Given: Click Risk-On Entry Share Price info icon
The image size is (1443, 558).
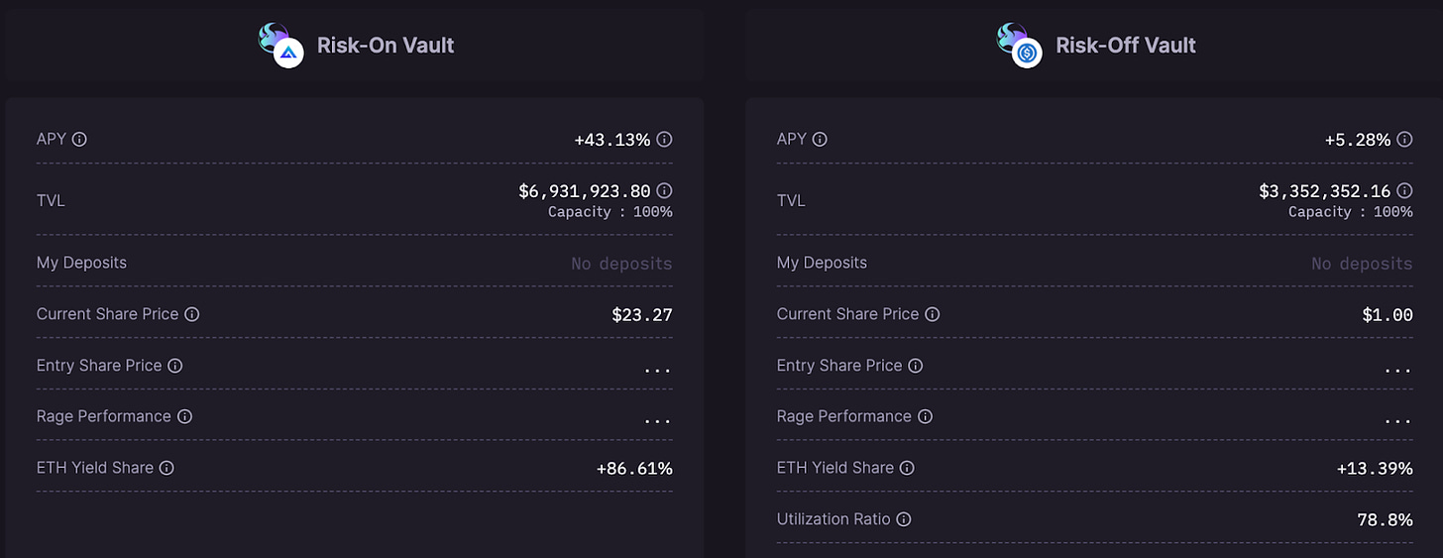Looking at the screenshot, I should coord(175,366).
